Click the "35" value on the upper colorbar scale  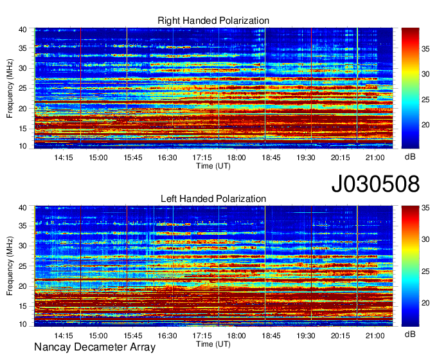tap(425, 49)
